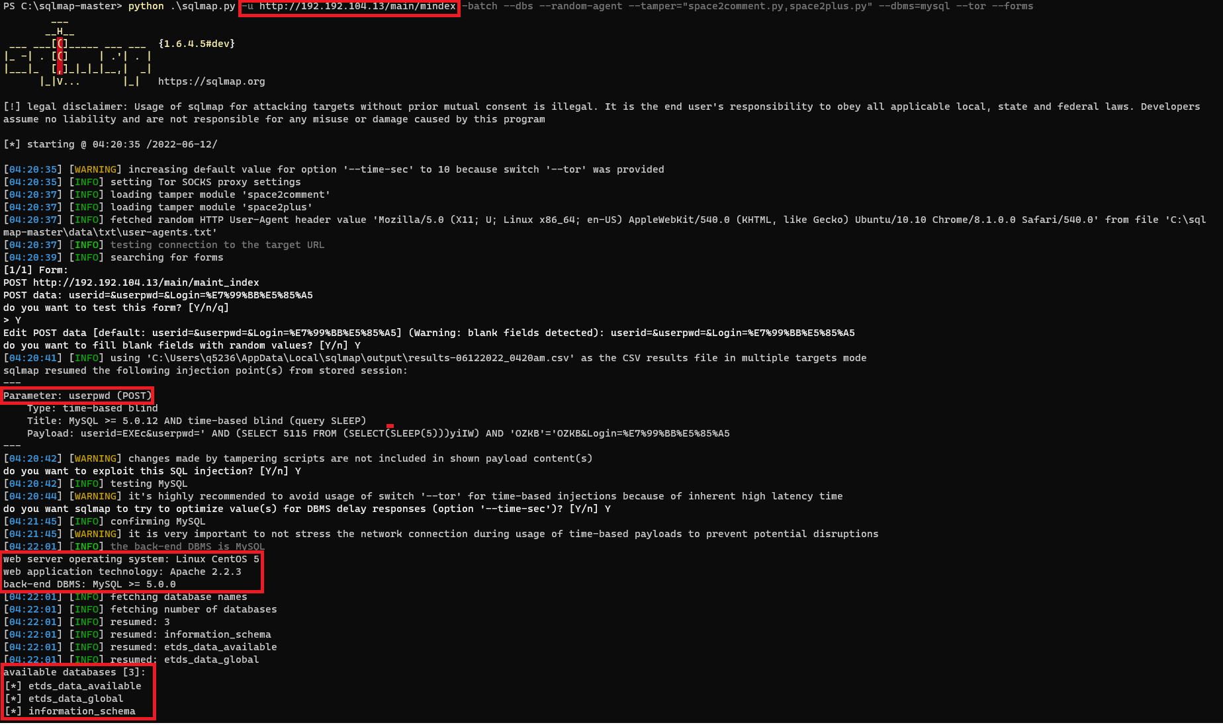Click the '[INFO] confirming MySQL' line
This screenshot has width=1223, height=725.
tap(105, 521)
